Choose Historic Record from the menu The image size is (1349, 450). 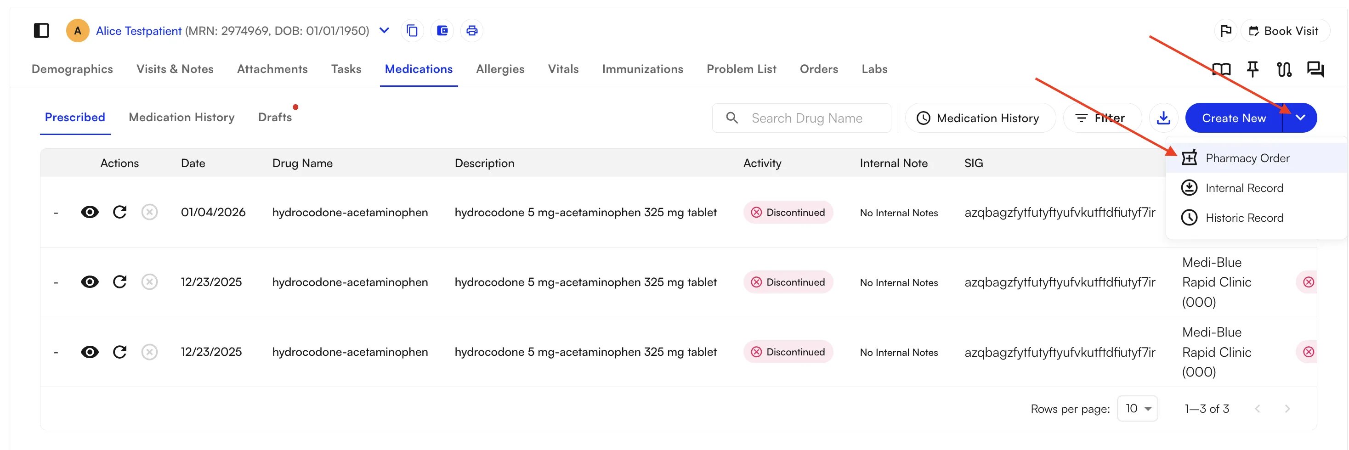(x=1257, y=218)
